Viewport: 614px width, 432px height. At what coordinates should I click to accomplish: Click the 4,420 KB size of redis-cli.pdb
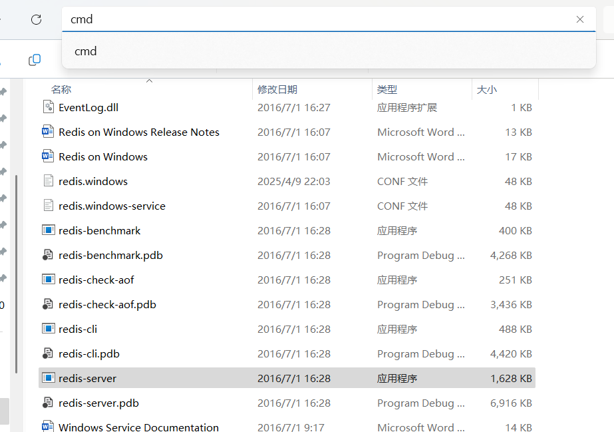tap(511, 354)
